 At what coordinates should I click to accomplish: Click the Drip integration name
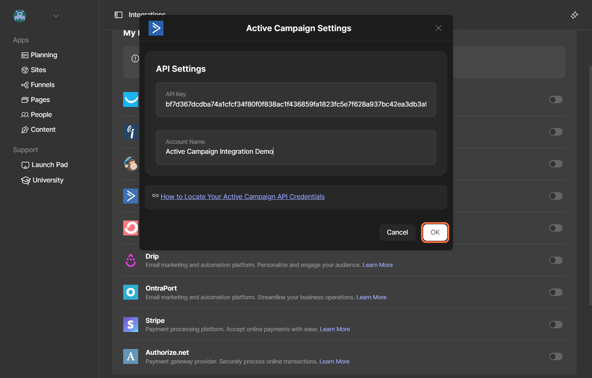coord(152,256)
